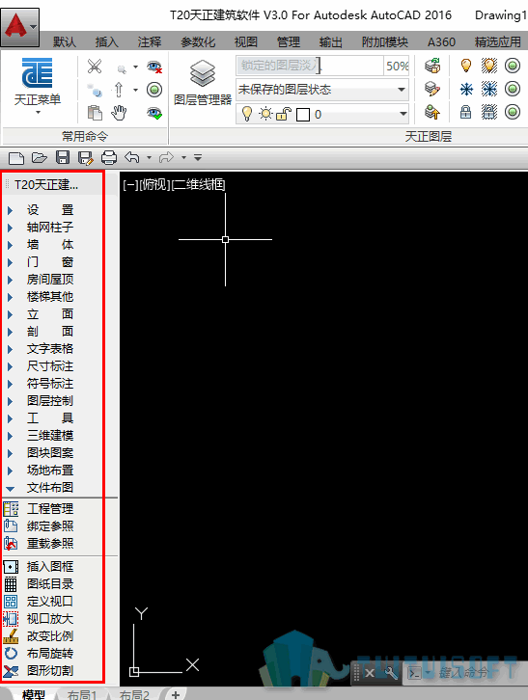Click the paste clipboard icon in 常用命令
This screenshot has width=528, height=700.
pyautogui.click(x=95, y=113)
